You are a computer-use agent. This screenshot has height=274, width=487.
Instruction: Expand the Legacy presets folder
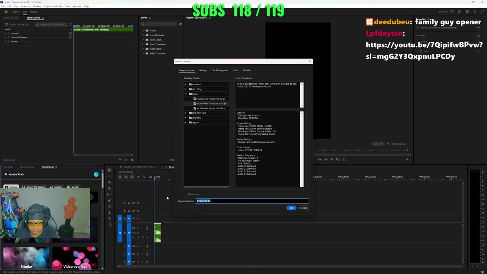coord(185,123)
